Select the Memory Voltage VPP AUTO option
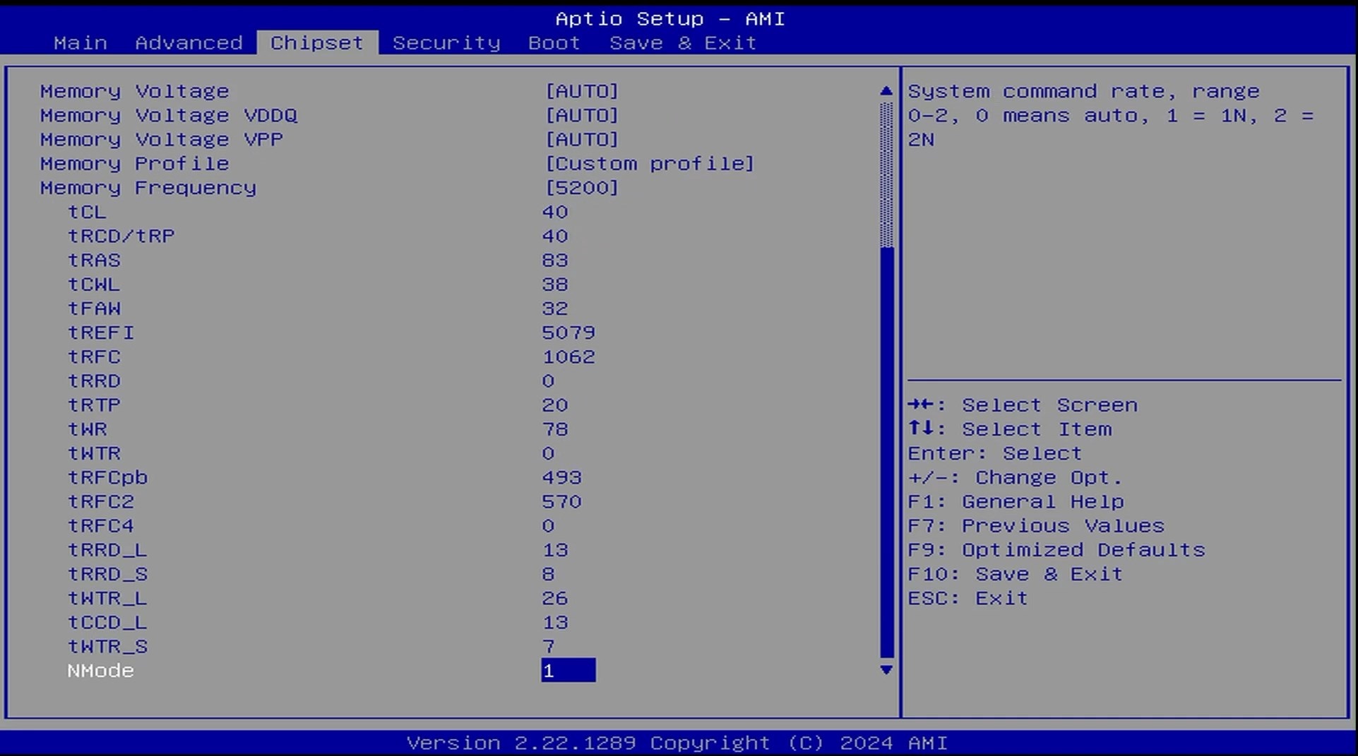 (582, 140)
